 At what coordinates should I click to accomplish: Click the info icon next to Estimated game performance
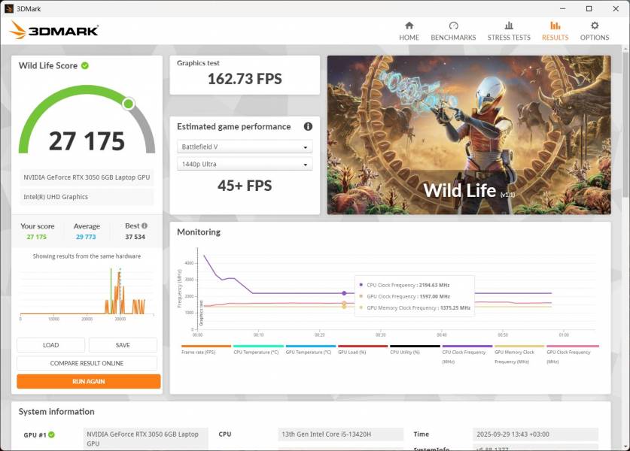click(308, 126)
